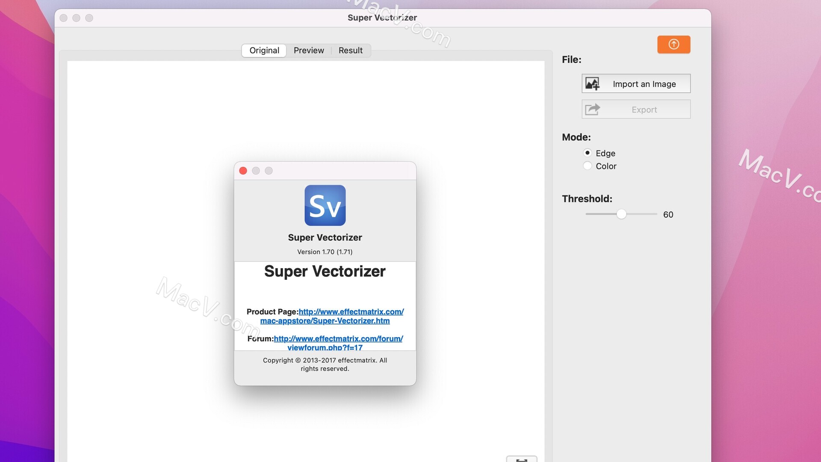Click the Version 1.70 (1.71) text
Screen dimensions: 821x462
pos(325,252)
